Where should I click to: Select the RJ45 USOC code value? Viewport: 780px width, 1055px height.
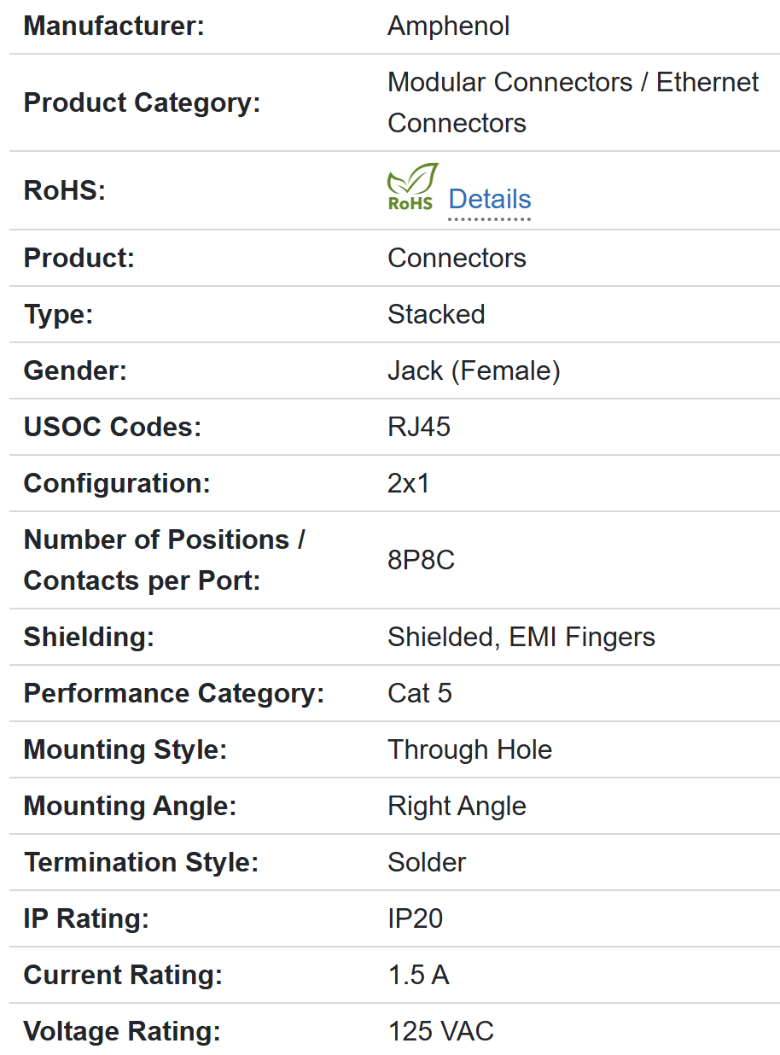click(x=419, y=427)
